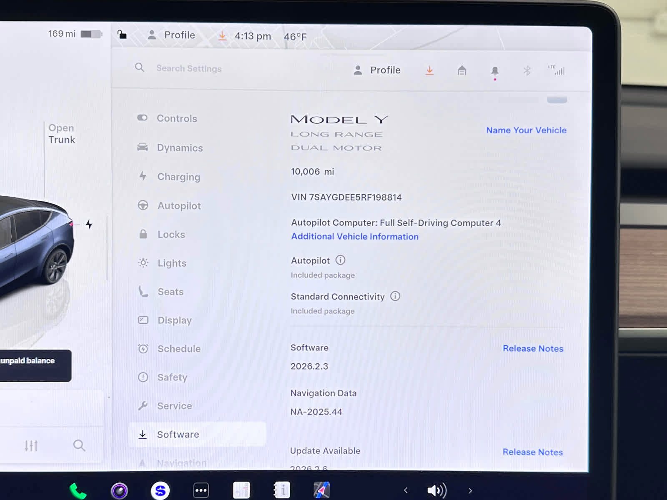
Task: Open the Charging settings menu
Action: 178,177
